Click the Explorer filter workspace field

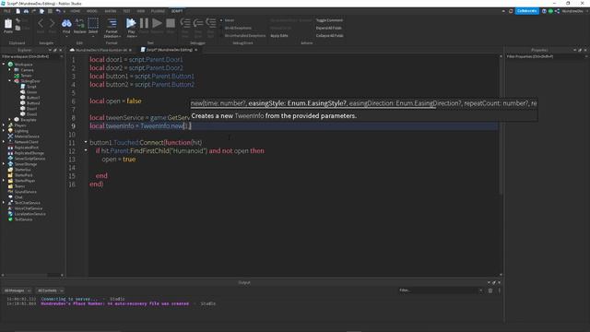click(32, 56)
